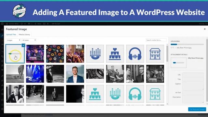Select the dark blue headphones icon image
This screenshot has height=117, width=208.
(135, 54)
